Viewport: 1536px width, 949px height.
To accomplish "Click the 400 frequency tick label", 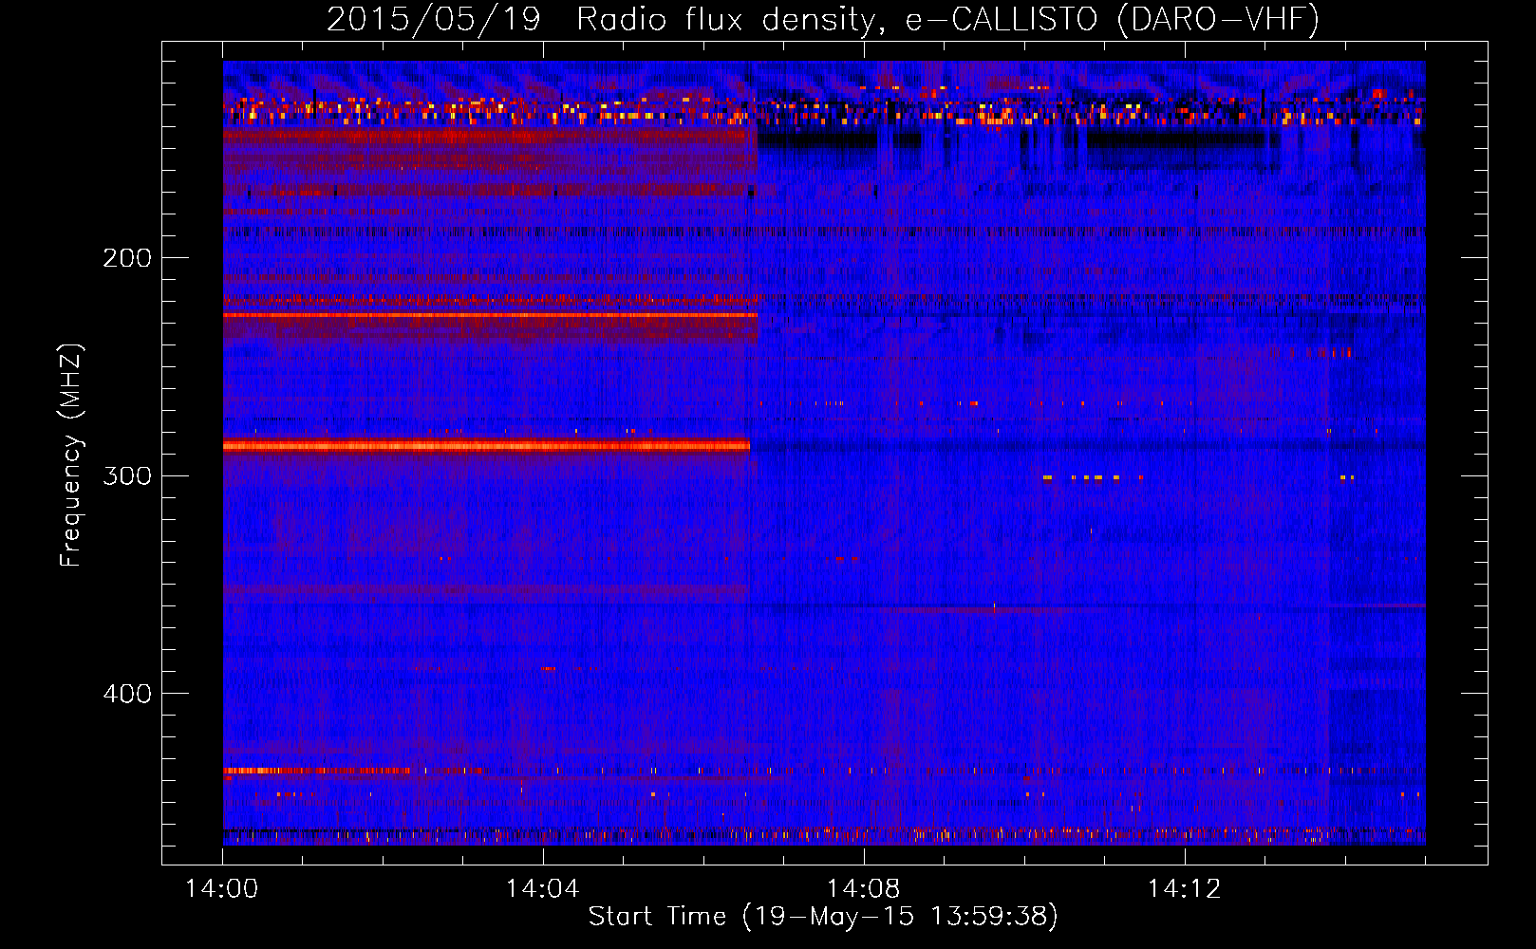I will (127, 694).
